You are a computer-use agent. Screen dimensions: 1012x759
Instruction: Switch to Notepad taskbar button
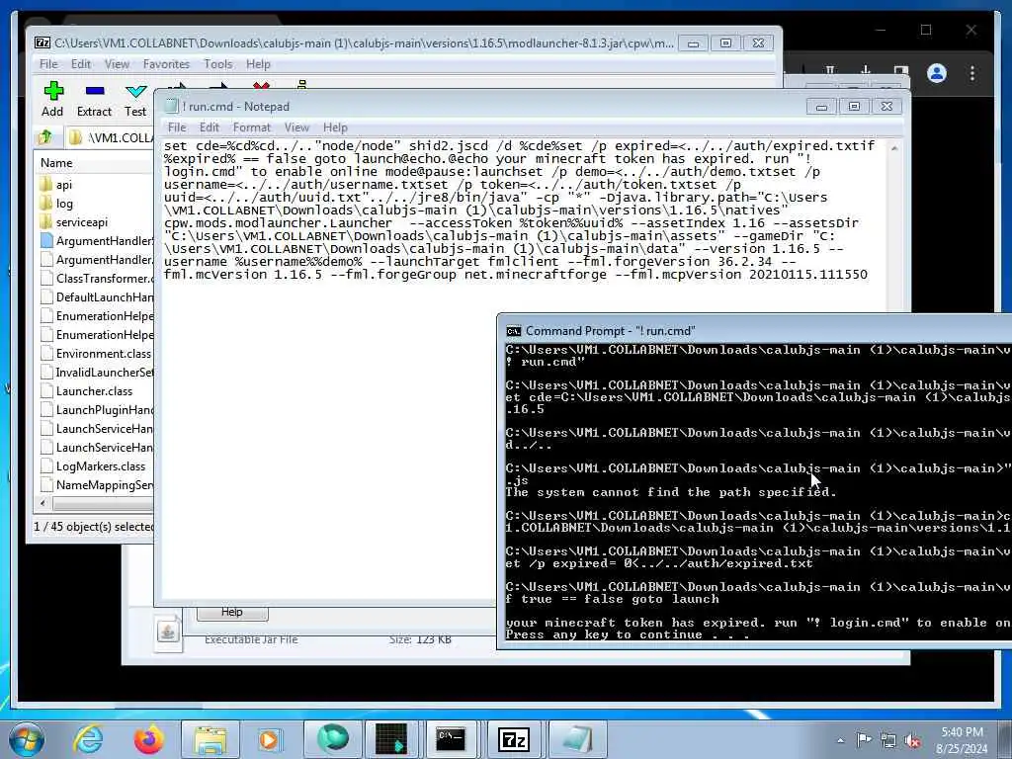click(x=577, y=739)
